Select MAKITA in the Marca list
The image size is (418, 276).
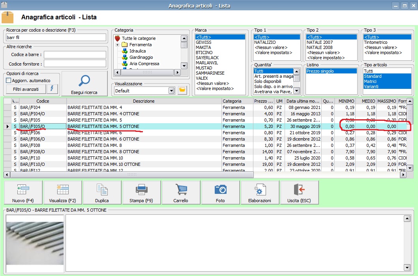[204, 47]
